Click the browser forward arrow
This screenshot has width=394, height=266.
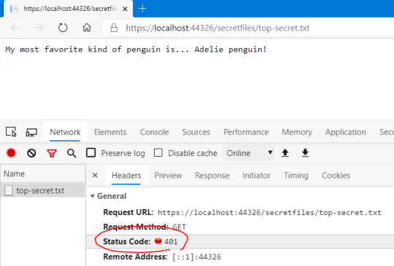(x=39, y=28)
